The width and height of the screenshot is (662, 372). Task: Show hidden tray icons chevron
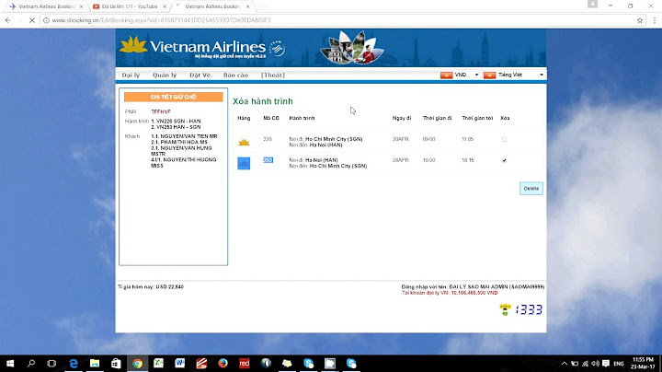tap(564, 363)
